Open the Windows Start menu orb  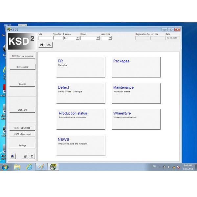pyautogui.click(x=6, y=167)
